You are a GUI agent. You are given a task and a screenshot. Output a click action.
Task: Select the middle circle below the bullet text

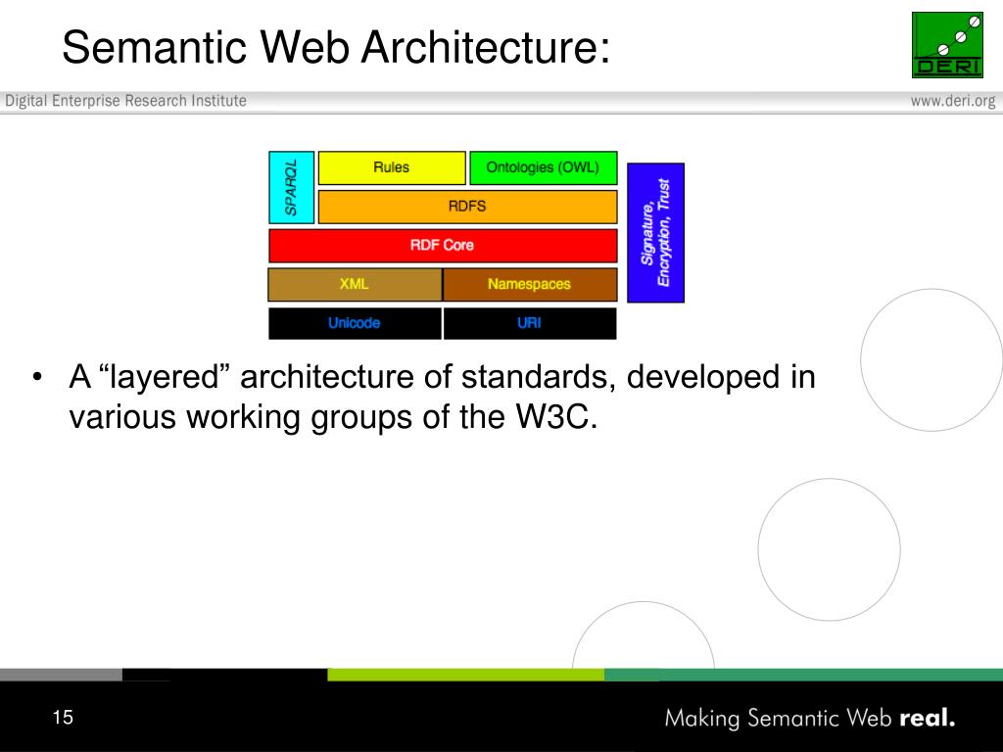coord(829,549)
